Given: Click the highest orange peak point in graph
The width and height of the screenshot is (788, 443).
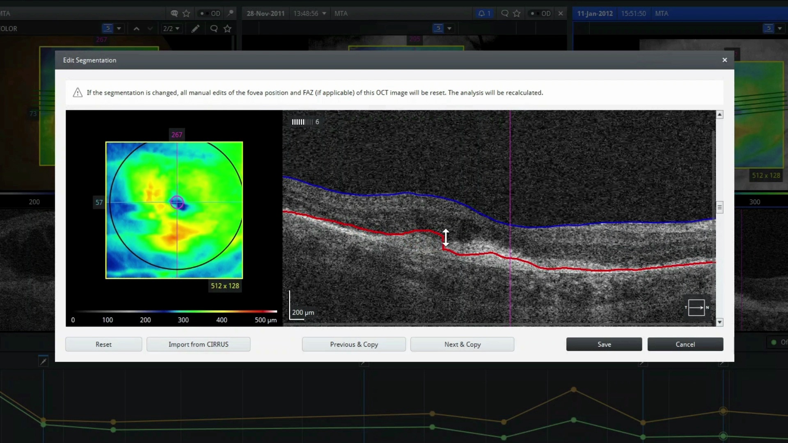Looking at the screenshot, I should click(574, 389).
